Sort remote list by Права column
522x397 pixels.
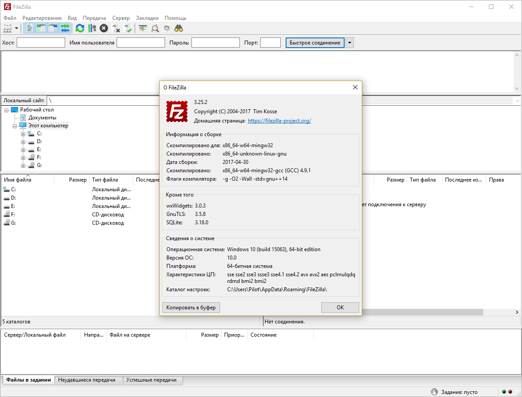click(503, 180)
